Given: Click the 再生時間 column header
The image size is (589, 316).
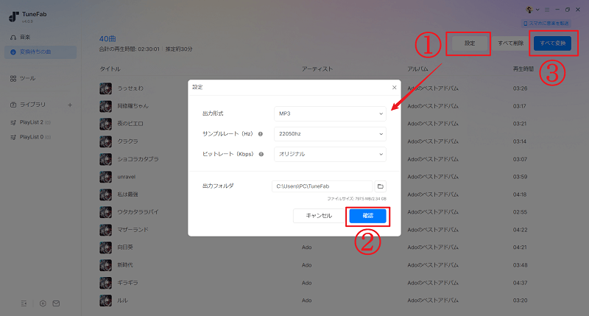Looking at the screenshot, I should tap(523, 69).
